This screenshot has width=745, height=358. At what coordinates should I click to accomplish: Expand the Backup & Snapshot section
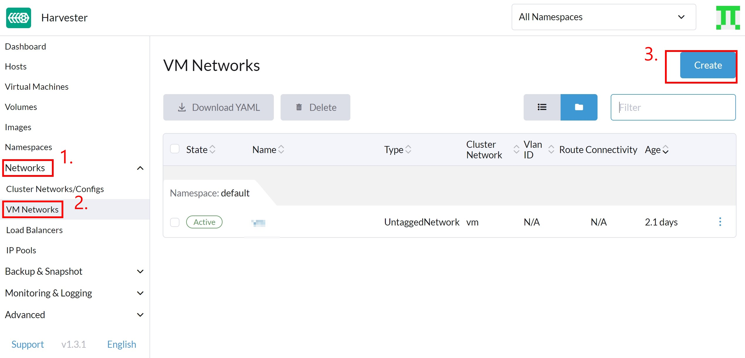click(x=140, y=272)
